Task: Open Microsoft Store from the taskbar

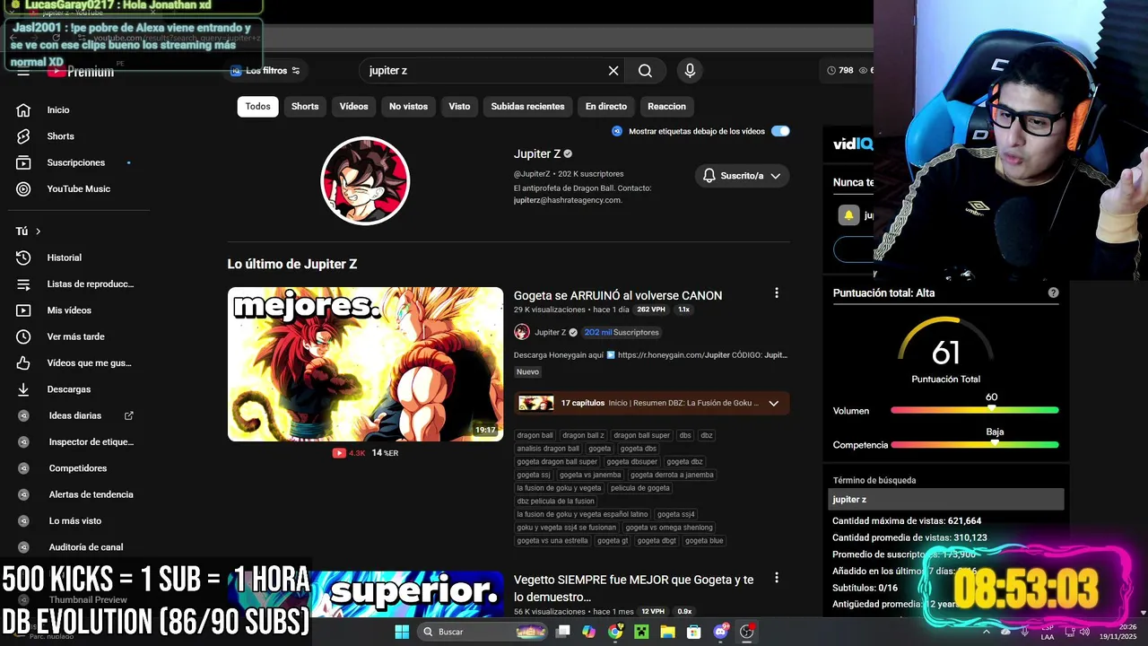Action: tap(693, 632)
